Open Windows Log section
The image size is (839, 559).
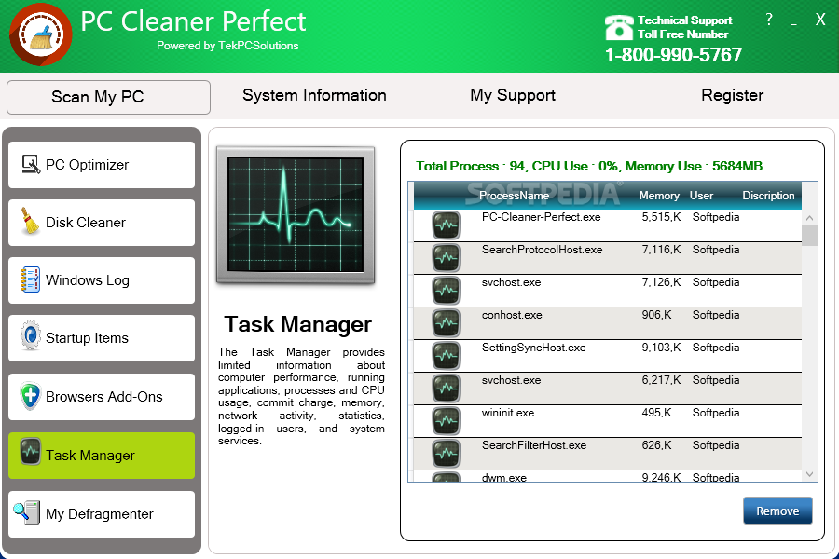tap(102, 280)
